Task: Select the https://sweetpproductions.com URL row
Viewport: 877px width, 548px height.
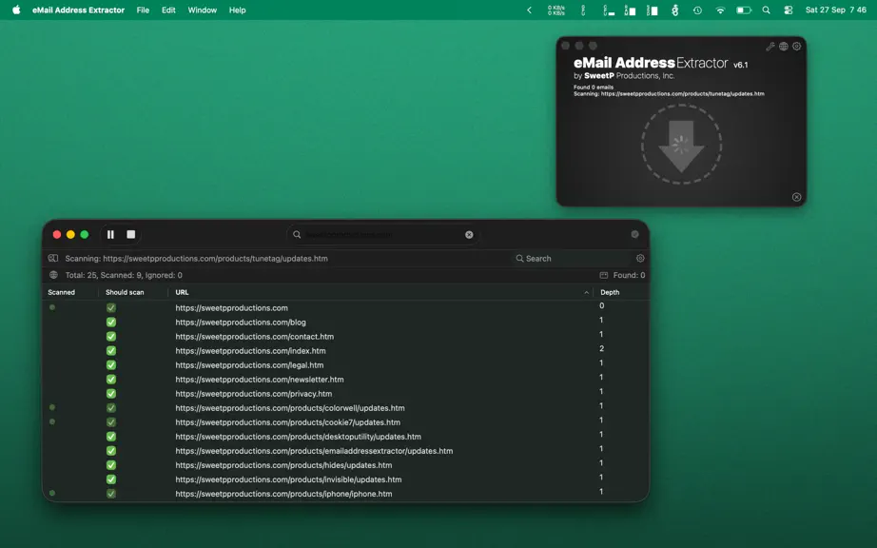Action: pyautogui.click(x=231, y=307)
